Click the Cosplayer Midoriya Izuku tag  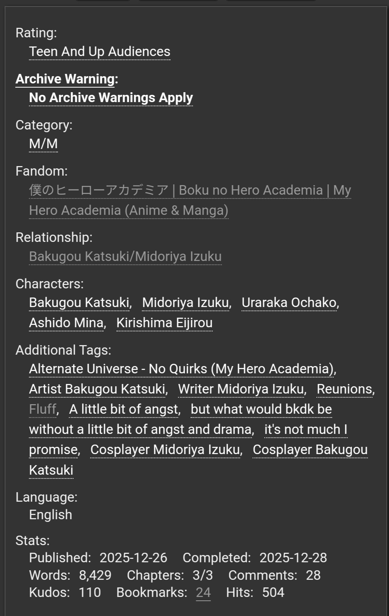[x=165, y=450]
